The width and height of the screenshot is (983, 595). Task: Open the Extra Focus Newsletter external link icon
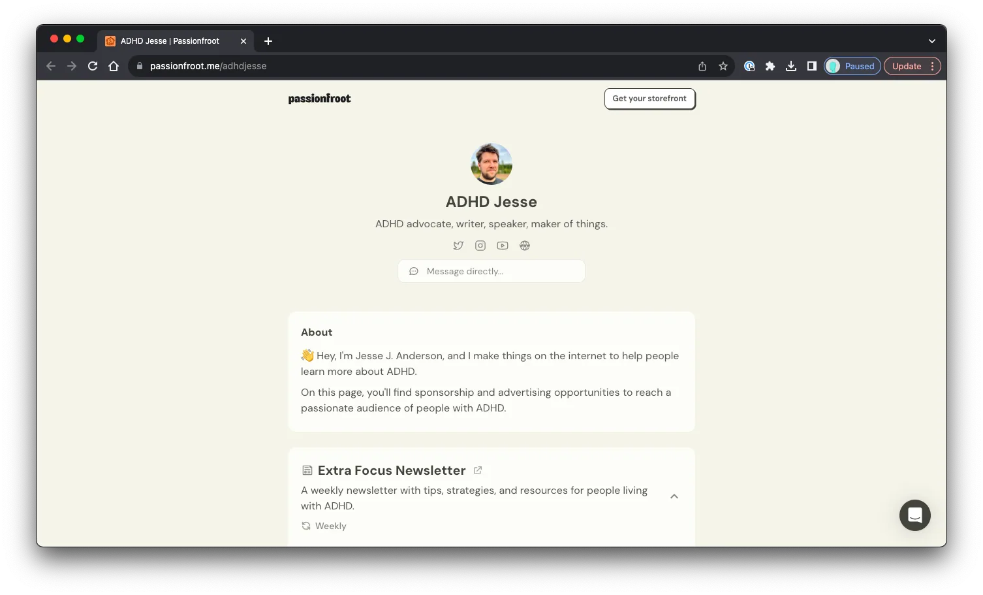tap(478, 470)
